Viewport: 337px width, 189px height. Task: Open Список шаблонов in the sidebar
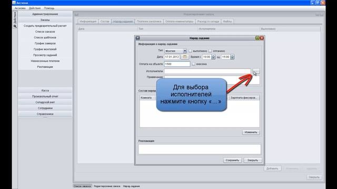coord(45,37)
